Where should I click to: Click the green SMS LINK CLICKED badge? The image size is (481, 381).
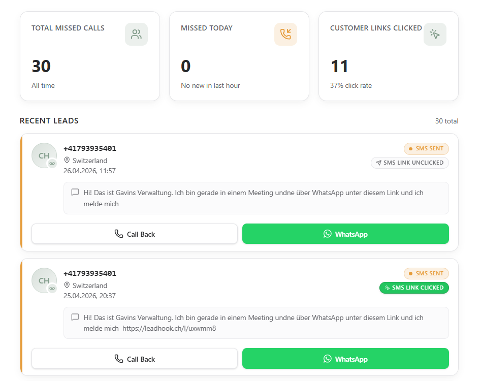click(x=414, y=288)
